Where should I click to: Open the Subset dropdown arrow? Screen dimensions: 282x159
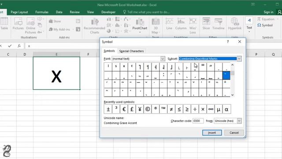(239, 59)
